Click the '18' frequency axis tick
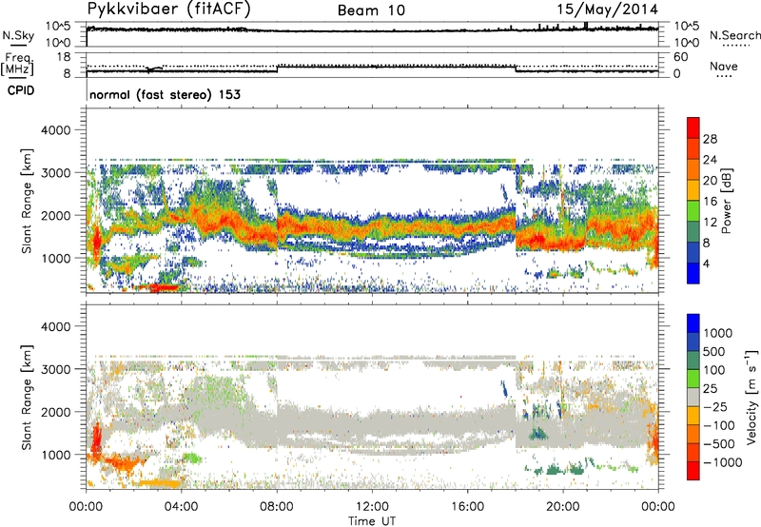The image size is (761, 527). click(x=64, y=57)
